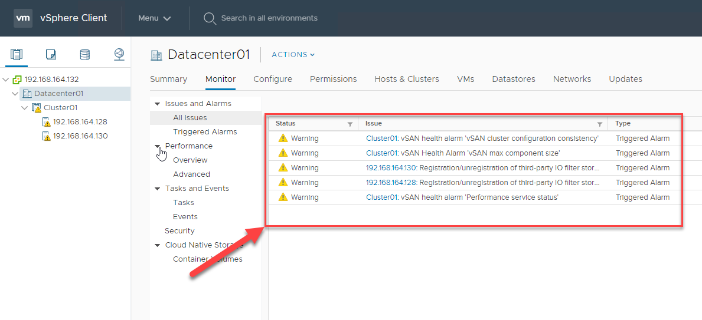Click the VMware vm logo

(23, 18)
